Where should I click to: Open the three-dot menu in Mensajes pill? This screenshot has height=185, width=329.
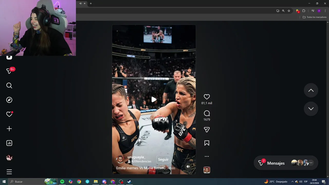(x=310, y=163)
